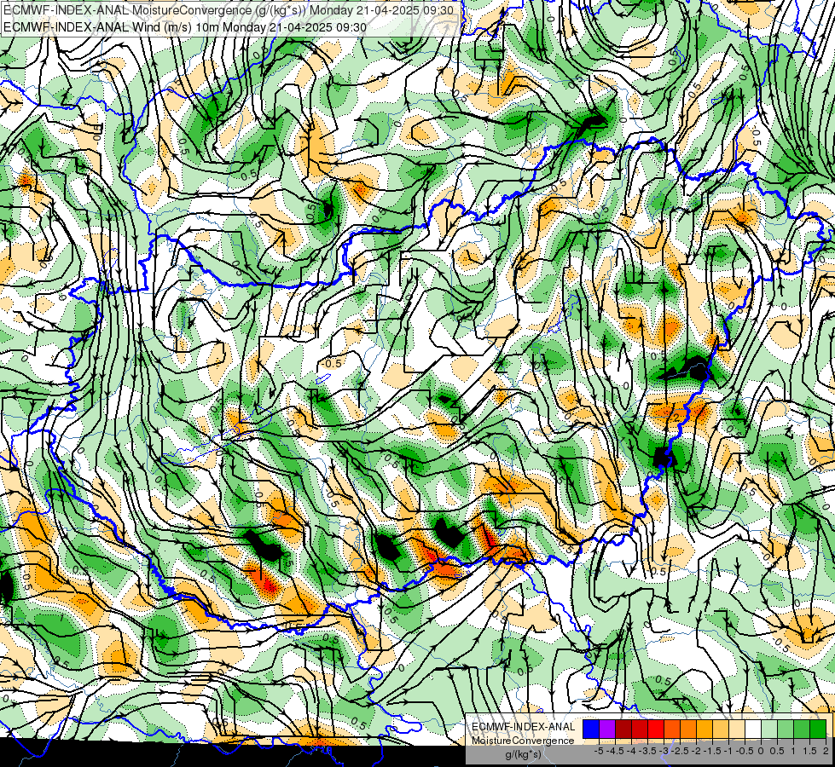Screen dimensions: 835x767
Task: Click the legend tick label 1.5
Action: (x=810, y=751)
